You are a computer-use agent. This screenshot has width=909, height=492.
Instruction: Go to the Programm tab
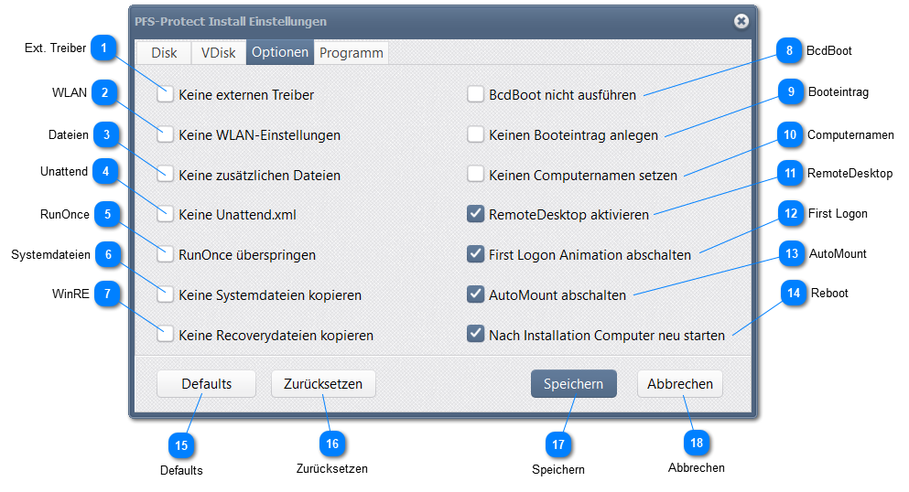click(x=352, y=53)
